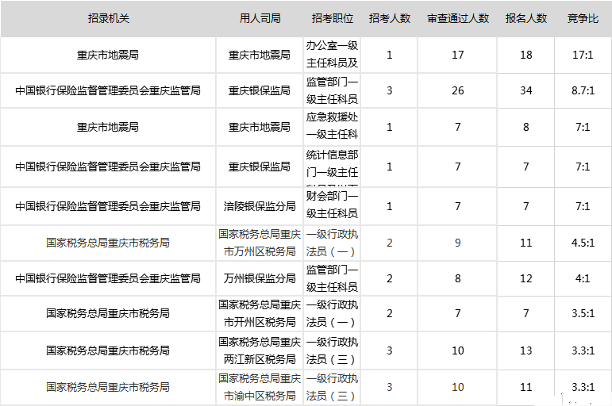Viewport: 612px width, 406px height.
Task: Click the 用人司局 column header
Action: point(260,18)
